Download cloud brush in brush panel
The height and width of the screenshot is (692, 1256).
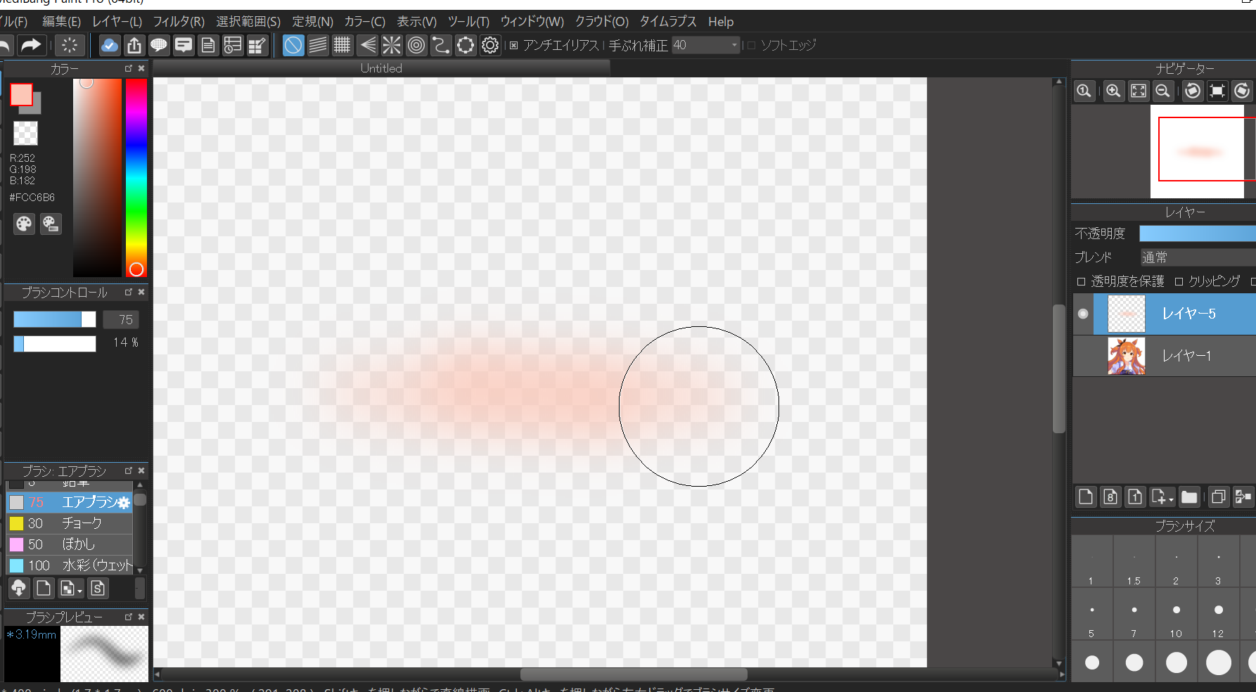pyautogui.click(x=19, y=588)
